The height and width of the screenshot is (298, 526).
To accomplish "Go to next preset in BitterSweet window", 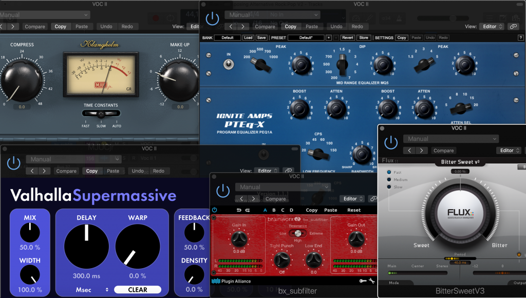I will pos(422,151).
